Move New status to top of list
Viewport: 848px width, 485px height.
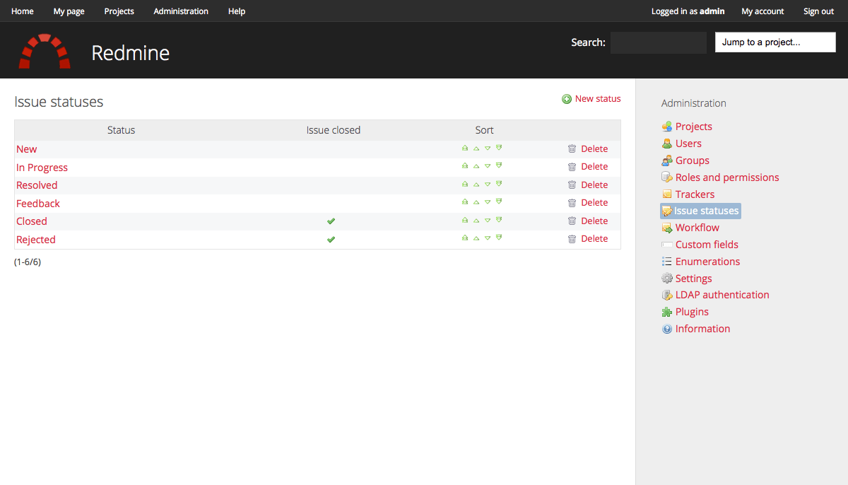(465, 148)
